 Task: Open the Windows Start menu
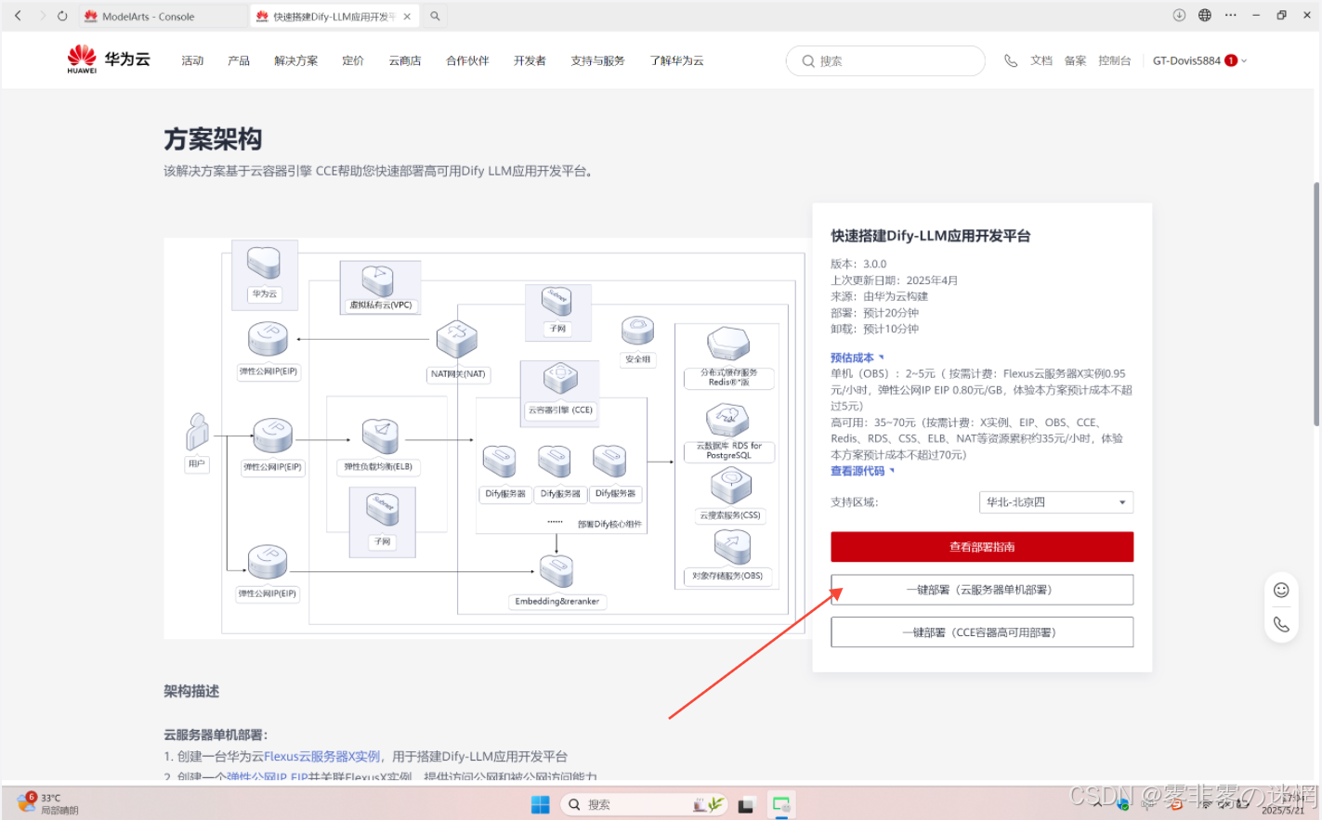(540, 804)
